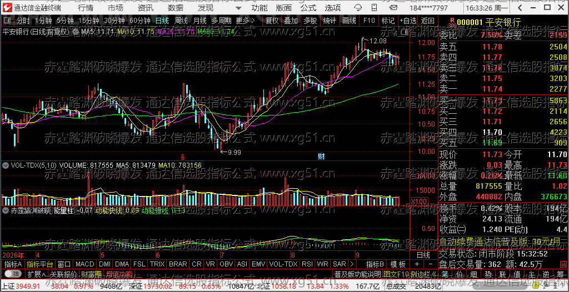
Task: Open the 选项 menu
Action: tap(333, 8)
